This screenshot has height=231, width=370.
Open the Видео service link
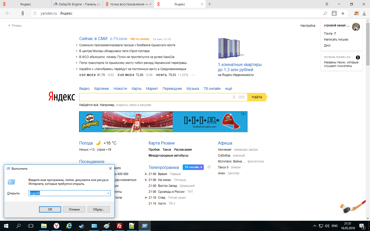click(84, 89)
